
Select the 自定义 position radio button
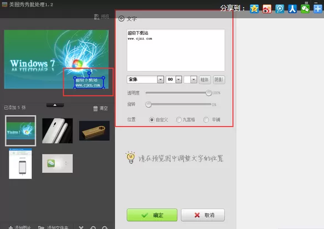[151, 119]
